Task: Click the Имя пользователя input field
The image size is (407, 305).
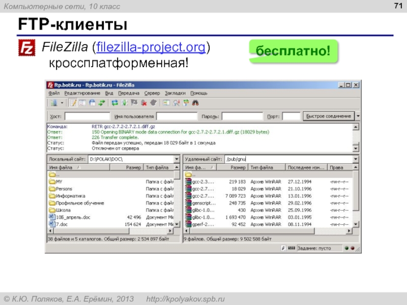Action: pyautogui.click(x=177, y=116)
